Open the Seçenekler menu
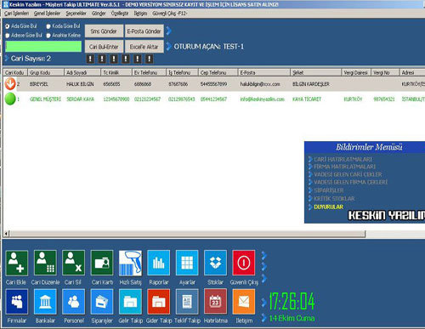 tap(76, 14)
